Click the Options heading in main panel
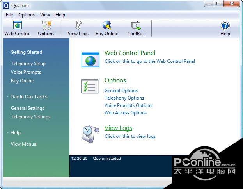The image size is (243, 189). 115,80
